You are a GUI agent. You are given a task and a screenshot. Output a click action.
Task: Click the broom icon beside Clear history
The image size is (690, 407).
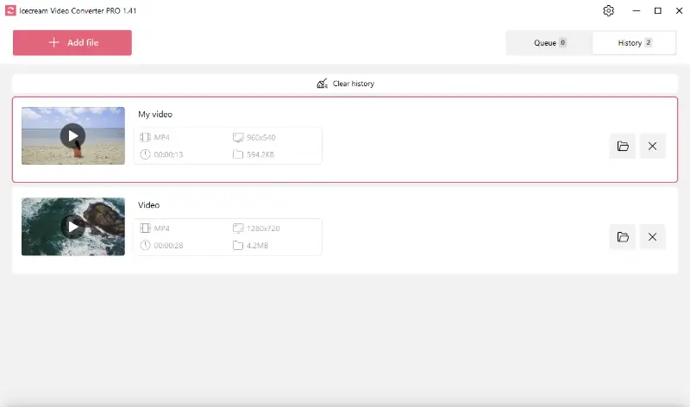click(x=322, y=83)
